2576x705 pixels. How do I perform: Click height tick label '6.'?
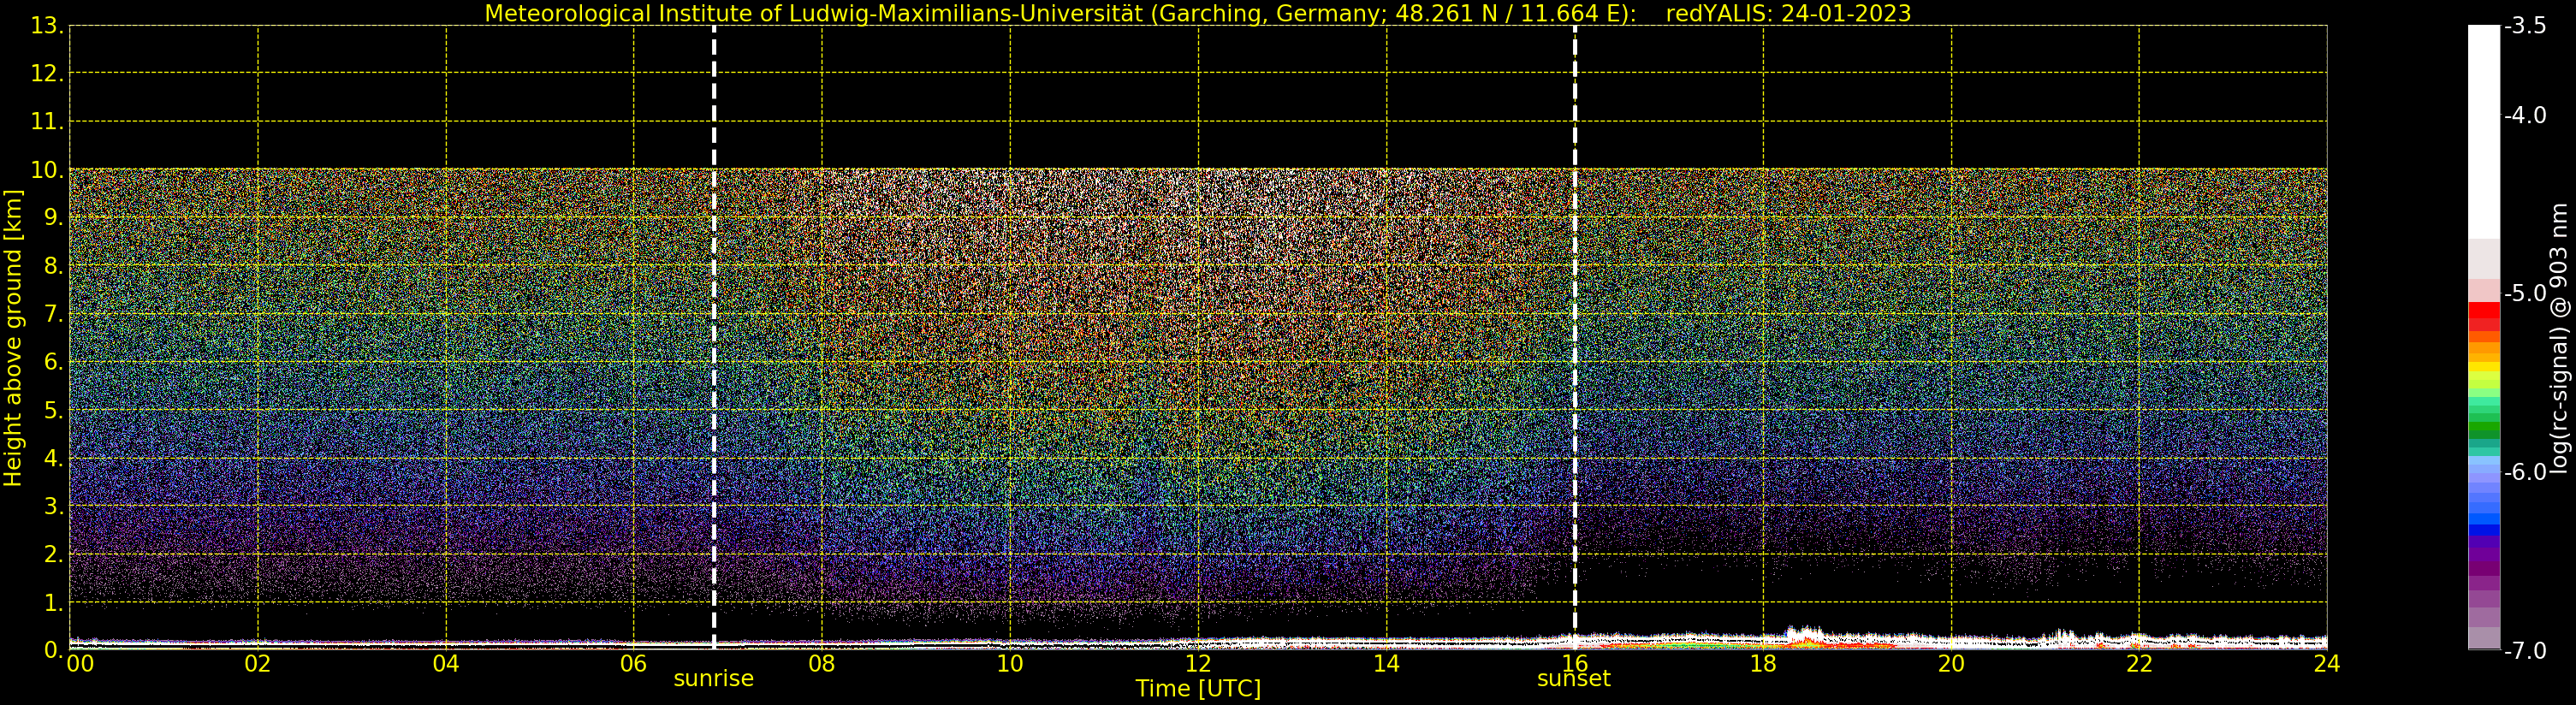click(x=53, y=362)
